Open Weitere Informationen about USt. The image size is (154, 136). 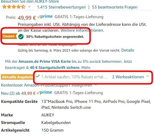click(x=82, y=30)
